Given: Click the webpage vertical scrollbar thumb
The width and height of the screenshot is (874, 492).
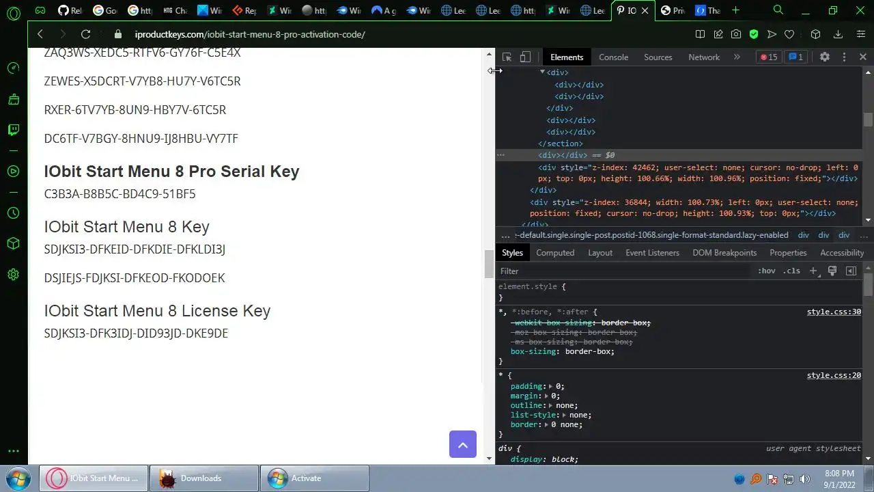Looking at the screenshot, I should [x=489, y=264].
